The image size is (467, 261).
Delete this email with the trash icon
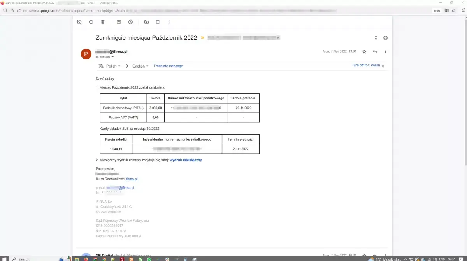coord(103,22)
